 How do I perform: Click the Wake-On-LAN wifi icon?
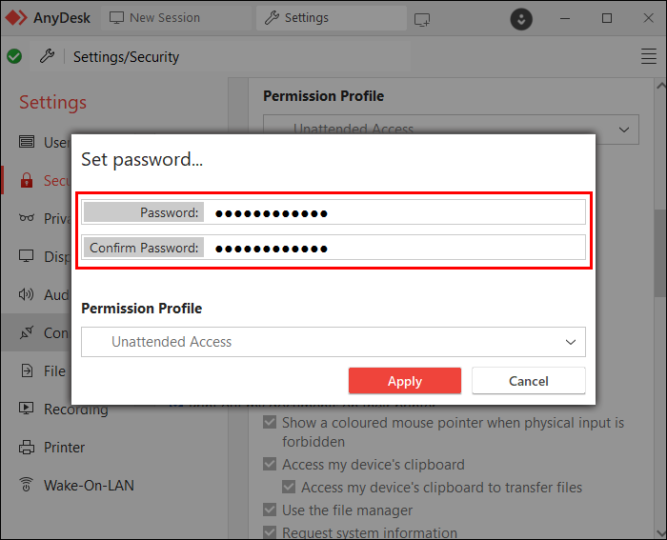[27, 486]
